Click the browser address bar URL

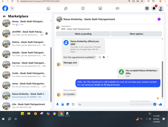[x=40, y=1]
